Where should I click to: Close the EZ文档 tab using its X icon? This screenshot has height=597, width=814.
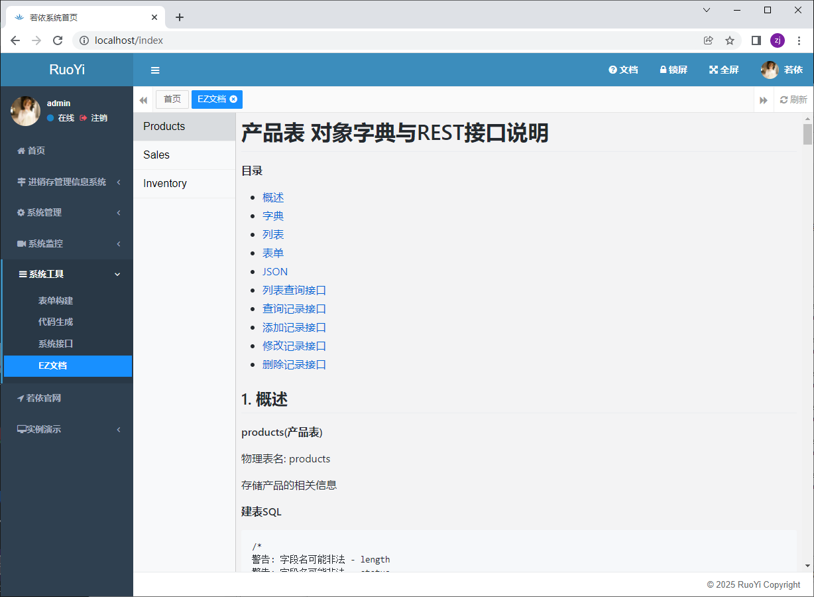233,99
